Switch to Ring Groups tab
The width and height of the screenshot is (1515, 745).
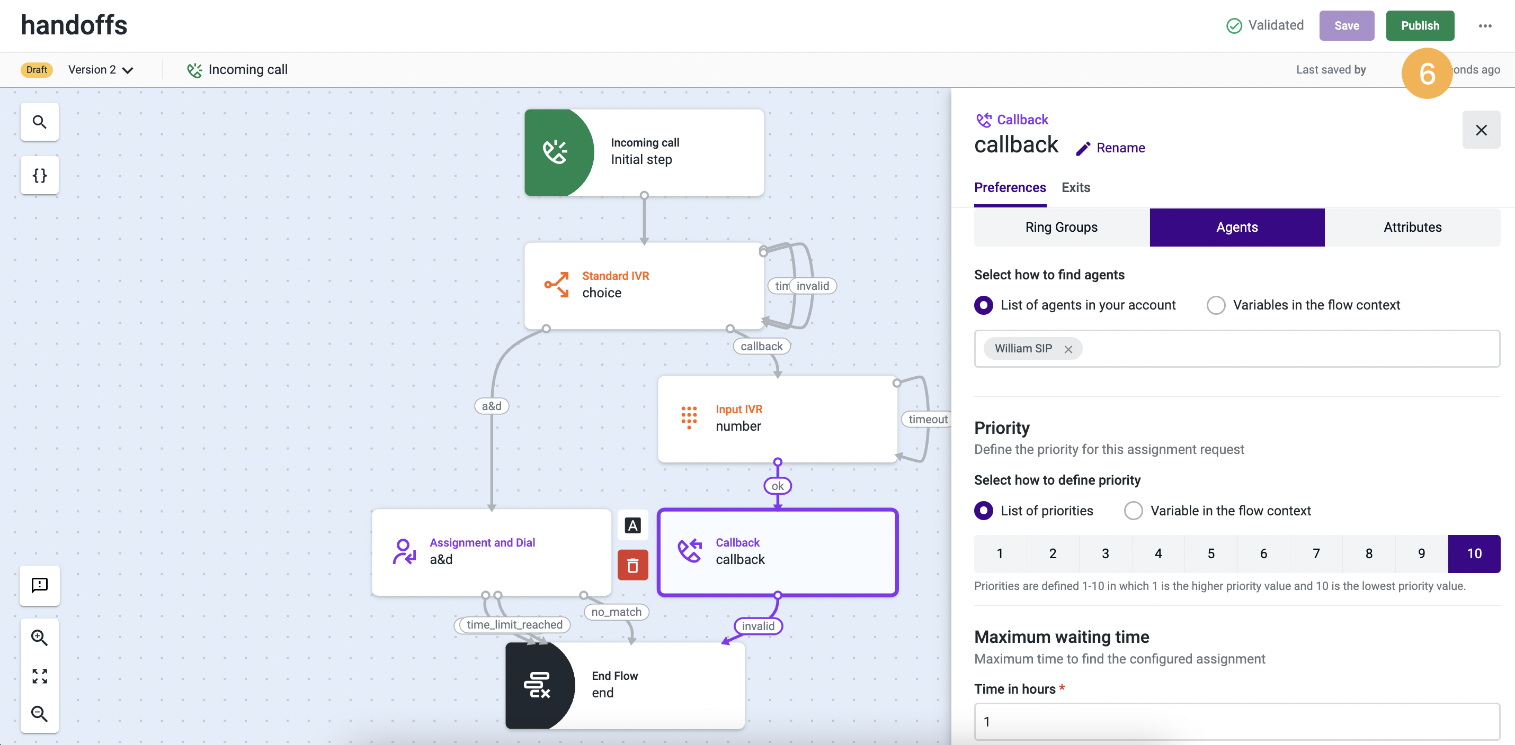pos(1061,228)
